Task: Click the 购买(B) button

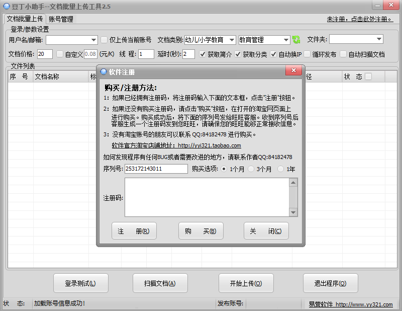Action: coord(200,231)
